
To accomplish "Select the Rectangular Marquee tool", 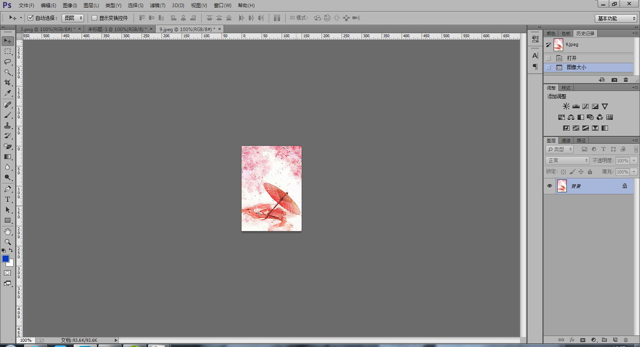I will 8,52.
